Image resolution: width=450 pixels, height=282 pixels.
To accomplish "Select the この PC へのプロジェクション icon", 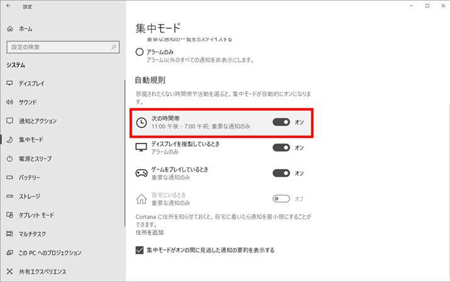I will [x=10, y=252].
